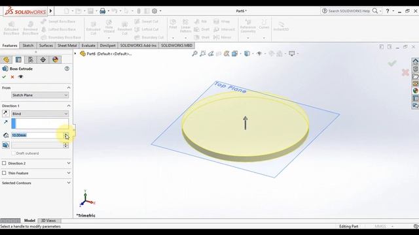Open the DimXpertManager tab icon

point(43,59)
